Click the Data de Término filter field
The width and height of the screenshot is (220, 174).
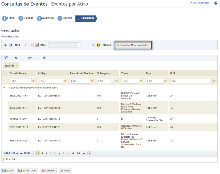point(21,81)
